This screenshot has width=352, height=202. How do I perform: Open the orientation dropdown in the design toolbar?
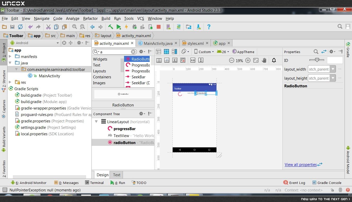point(185,52)
